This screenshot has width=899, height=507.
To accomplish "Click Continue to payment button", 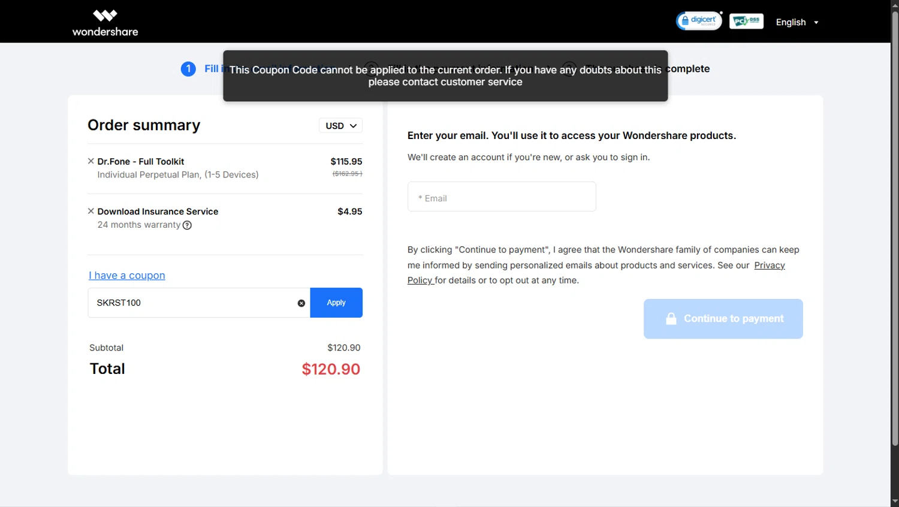I will [723, 319].
